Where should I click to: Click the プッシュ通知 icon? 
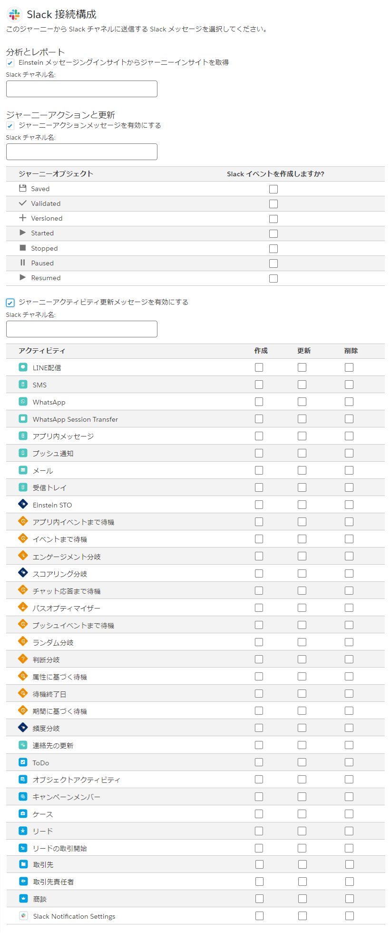coord(23,453)
